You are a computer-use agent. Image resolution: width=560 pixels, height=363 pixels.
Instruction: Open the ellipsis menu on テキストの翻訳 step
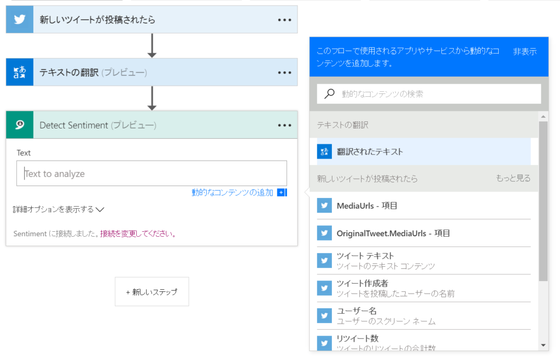pos(284,72)
